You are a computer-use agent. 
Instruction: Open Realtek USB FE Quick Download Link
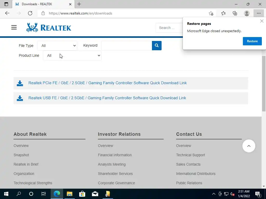pyautogui.click(x=107, y=98)
